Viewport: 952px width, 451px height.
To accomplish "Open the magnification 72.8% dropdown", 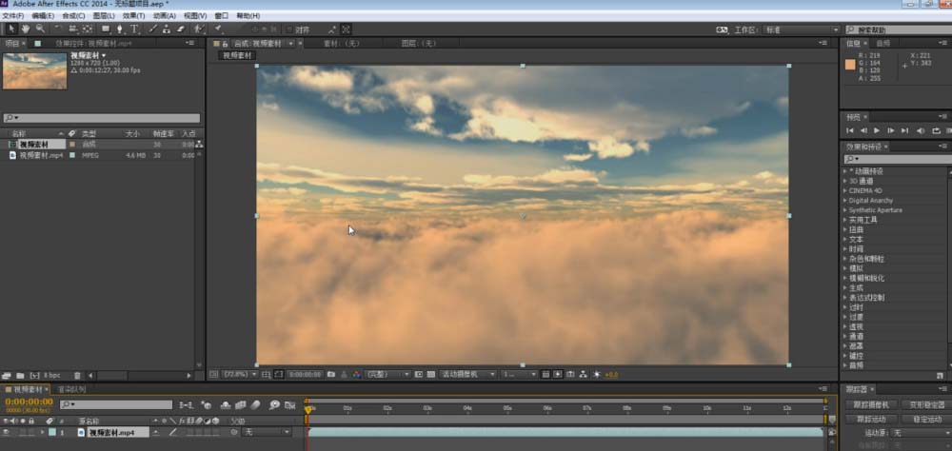I will point(241,375).
